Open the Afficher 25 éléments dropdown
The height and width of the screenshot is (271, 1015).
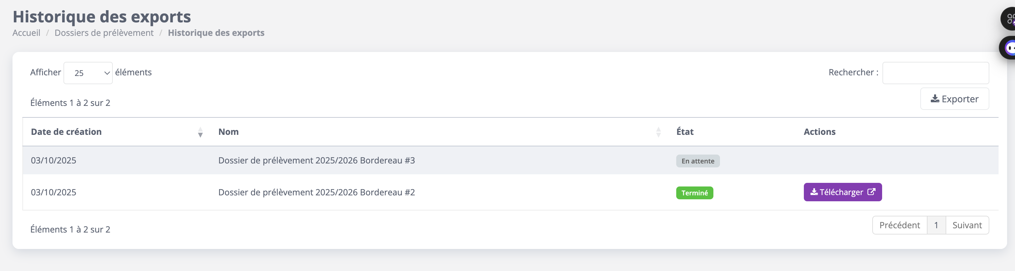click(x=88, y=73)
